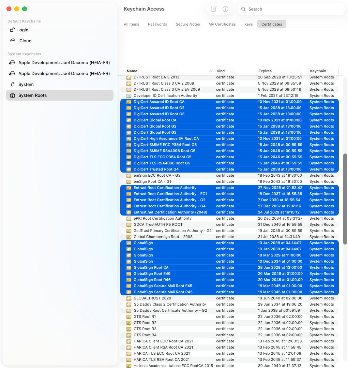
Task: Select the login keychain unlocked padlock icon
Action: [12, 30]
